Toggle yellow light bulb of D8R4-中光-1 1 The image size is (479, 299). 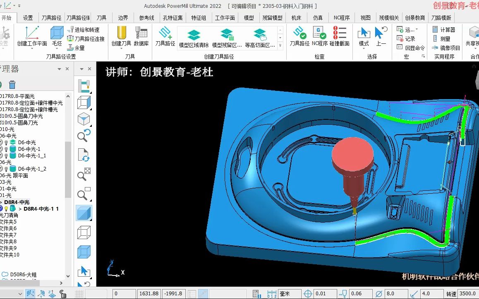click(6, 209)
